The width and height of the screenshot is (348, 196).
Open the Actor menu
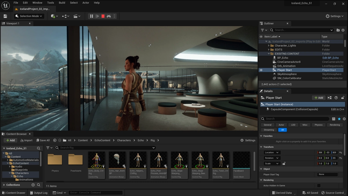[86, 3]
